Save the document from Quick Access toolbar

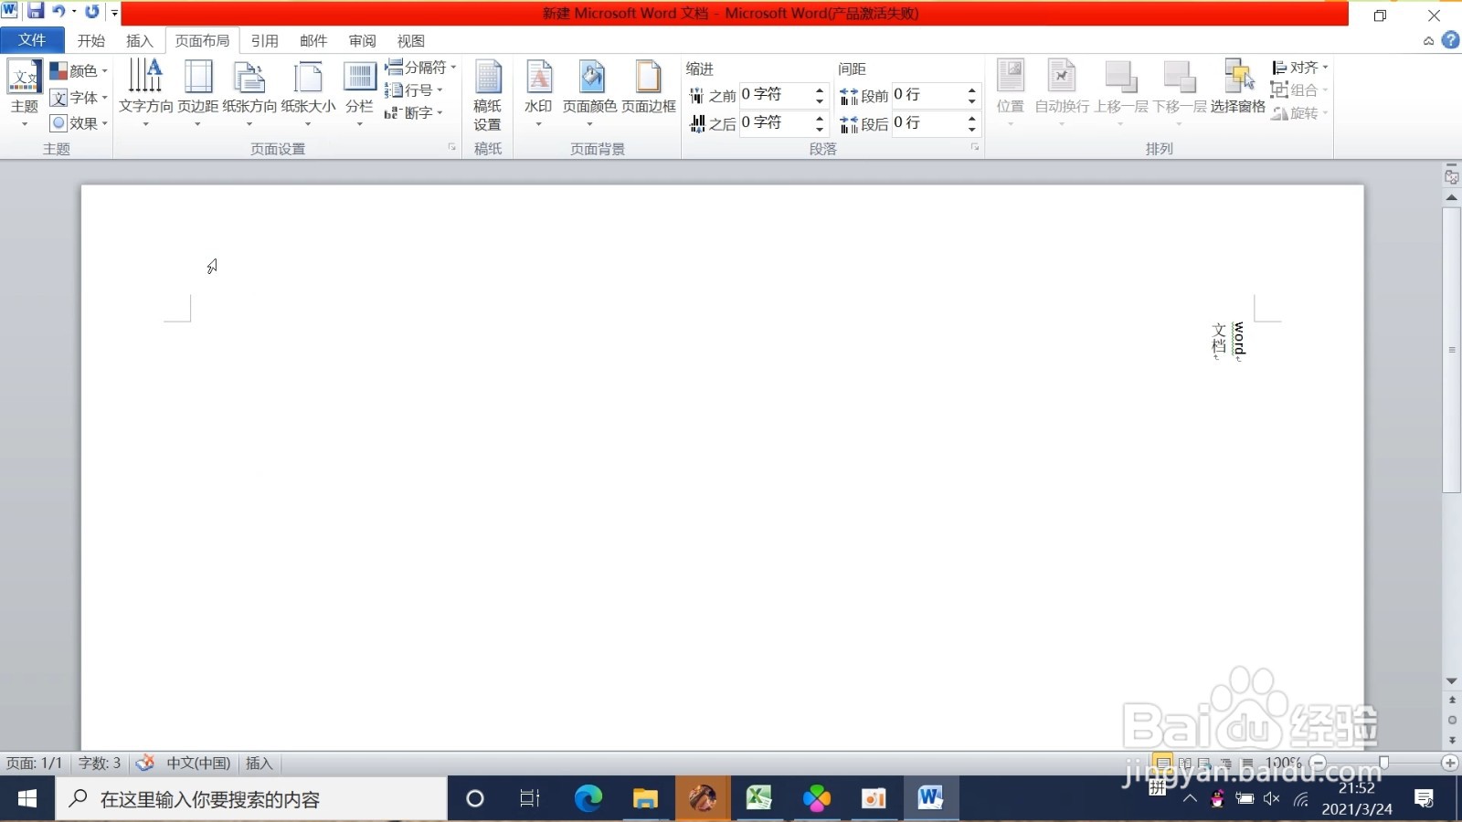point(36,12)
